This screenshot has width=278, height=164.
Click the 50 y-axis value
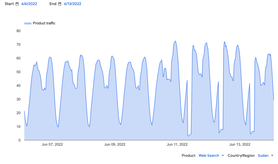18,72
